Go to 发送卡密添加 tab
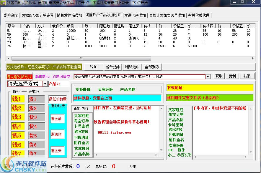This screenshot has height=173, width=261. (x=135, y=15)
